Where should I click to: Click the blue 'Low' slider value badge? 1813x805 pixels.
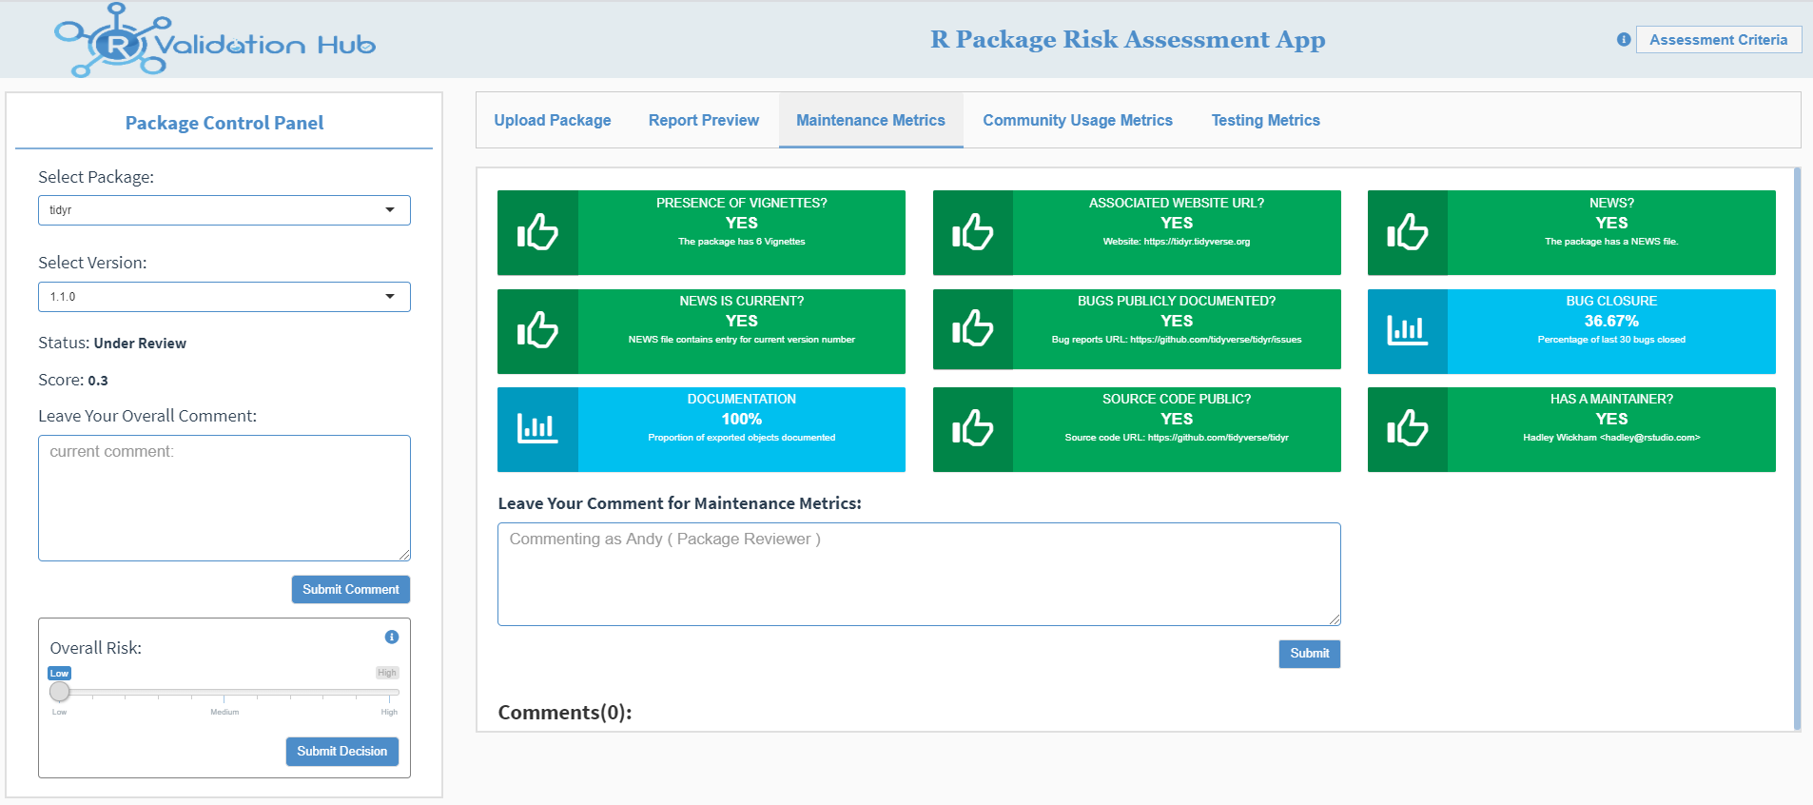coord(59,673)
